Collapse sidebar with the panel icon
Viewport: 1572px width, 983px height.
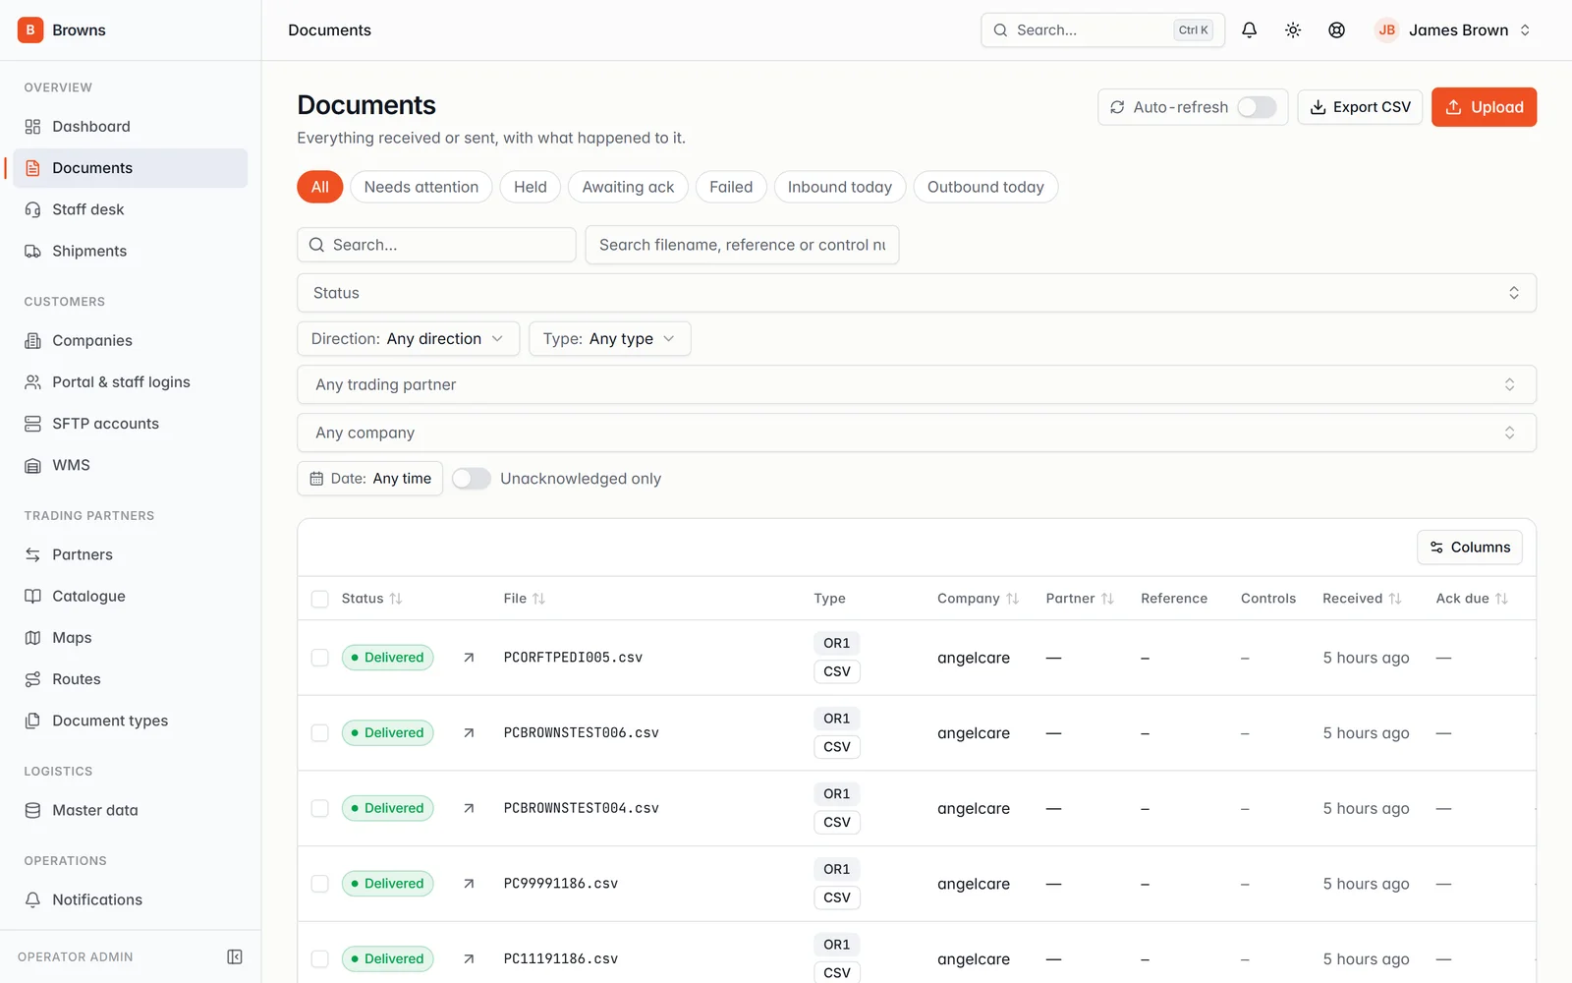tap(235, 956)
